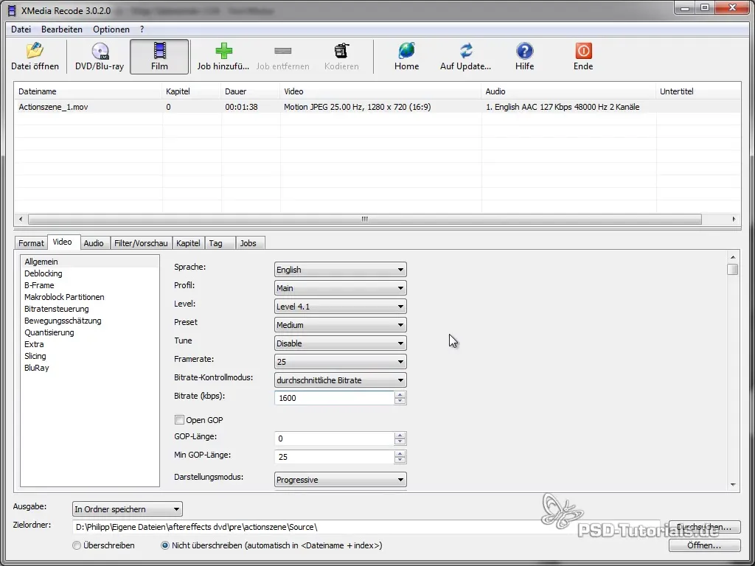Expand the Ausgabe In Ordner speichern dropdown

coord(127,509)
